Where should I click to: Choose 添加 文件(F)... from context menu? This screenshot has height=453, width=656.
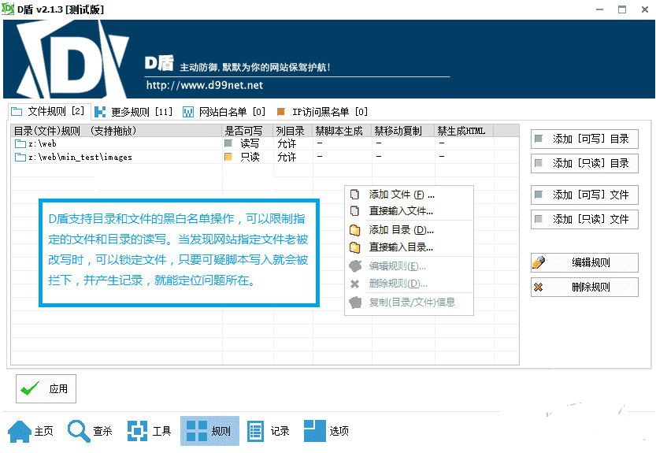click(x=401, y=195)
